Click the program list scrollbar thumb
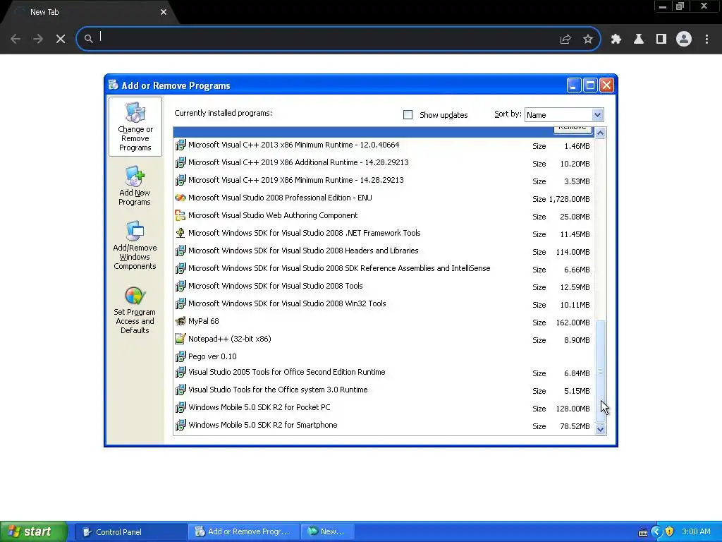The width and height of the screenshot is (722, 542). [600, 371]
